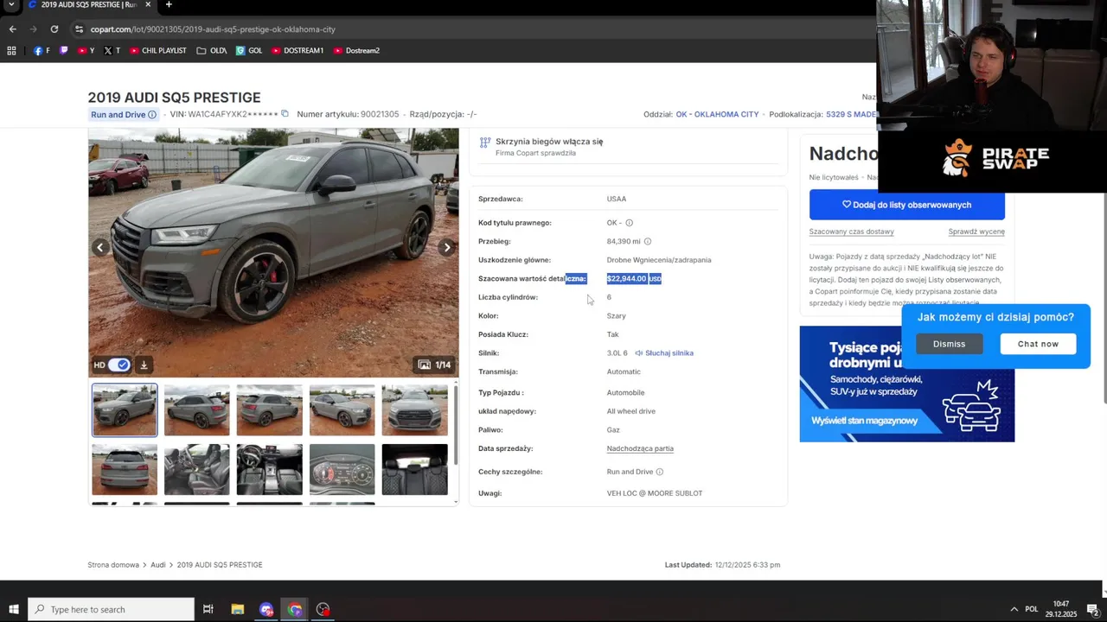Open Task View on the taskbar
Screen dimensions: 1107x622
pyautogui.click(x=208, y=609)
